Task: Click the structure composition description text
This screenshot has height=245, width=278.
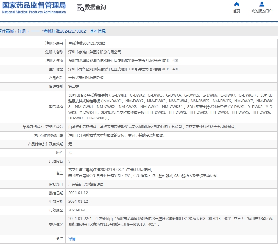Action: [152, 127]
